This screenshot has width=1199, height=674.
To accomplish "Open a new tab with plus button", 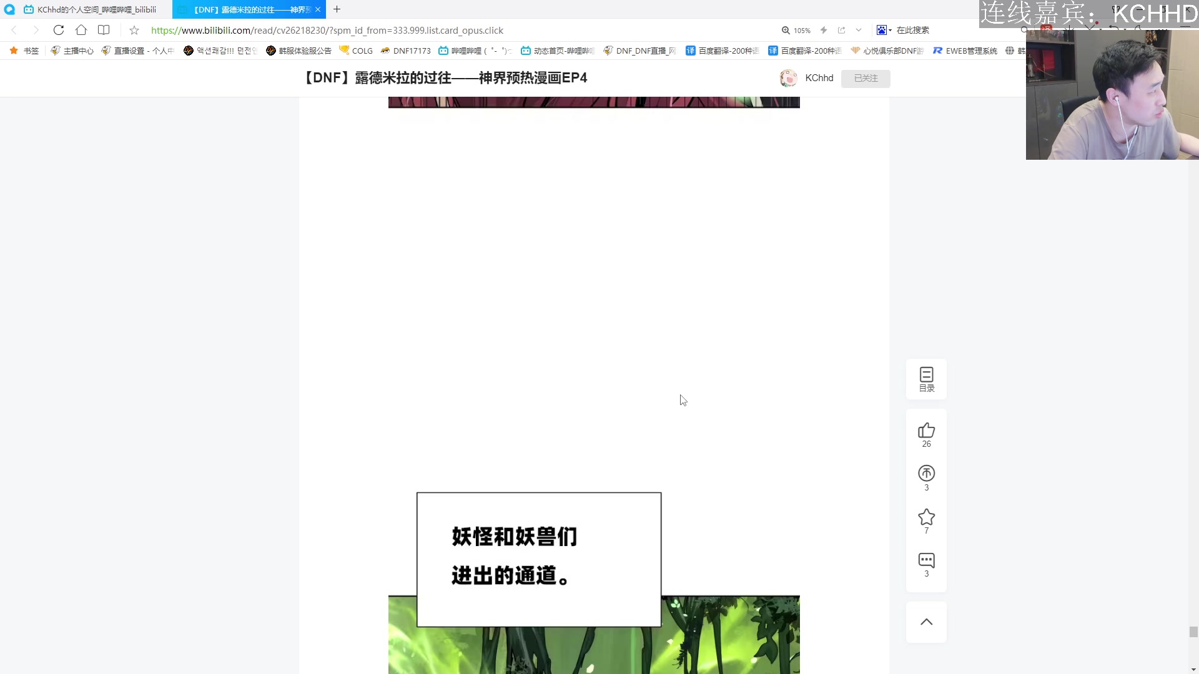I will tap(337, 9).
